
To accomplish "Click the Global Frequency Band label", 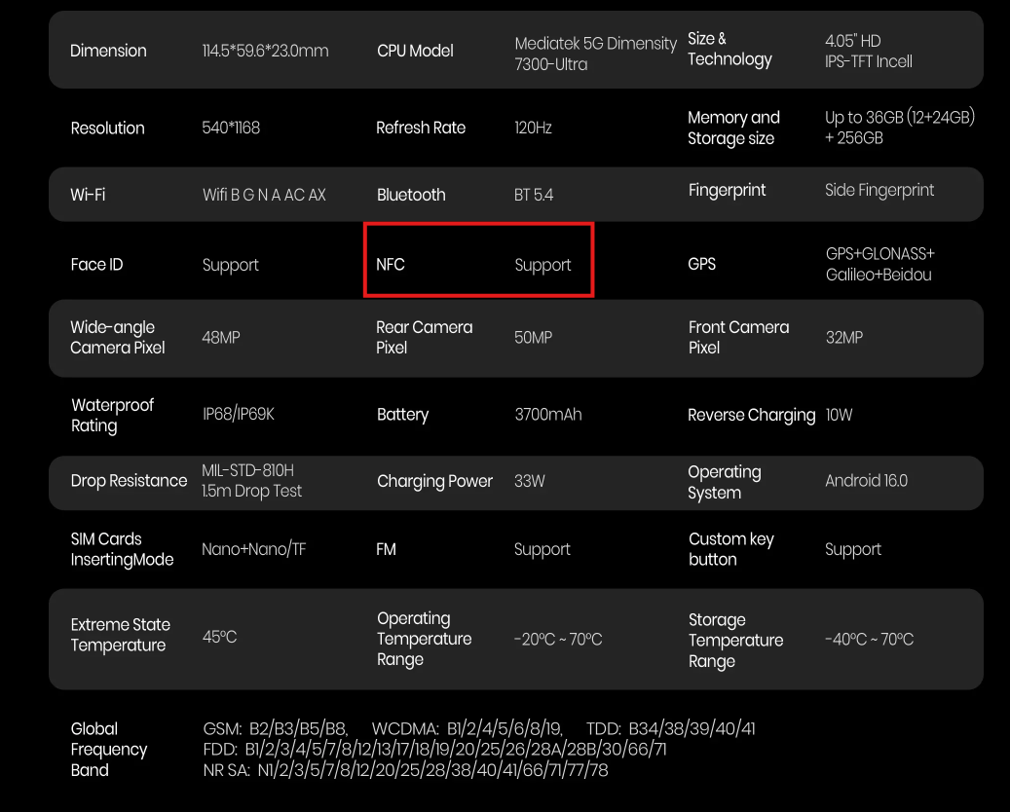I will [108, 749].
